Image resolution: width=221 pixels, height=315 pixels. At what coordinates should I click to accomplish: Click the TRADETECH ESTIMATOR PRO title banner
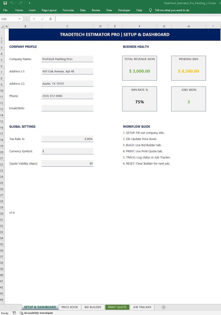pos(114,34)
